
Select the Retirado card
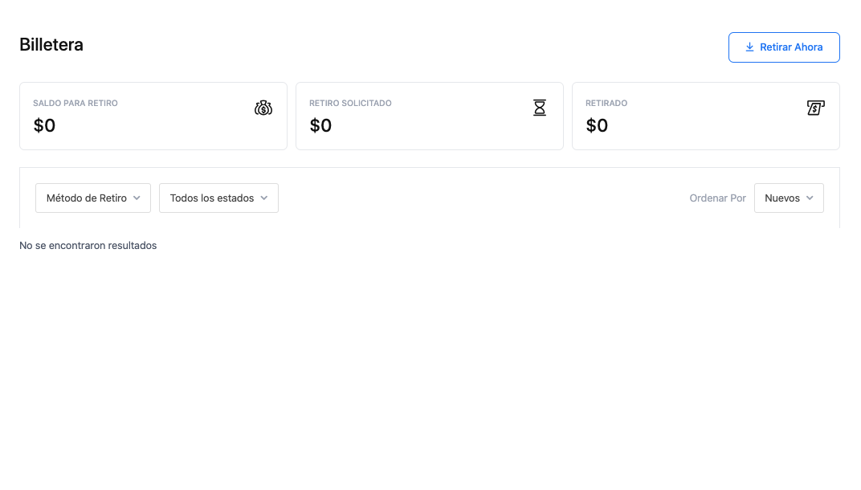tap(706, 116)
